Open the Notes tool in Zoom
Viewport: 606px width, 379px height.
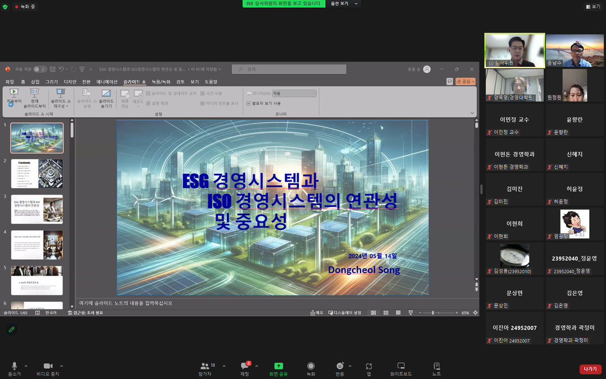436,366
